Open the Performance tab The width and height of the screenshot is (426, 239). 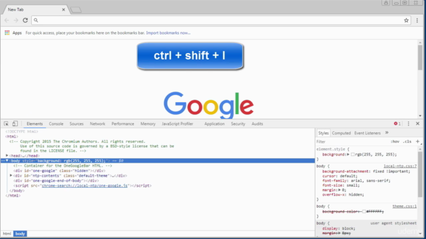point(122,124)
